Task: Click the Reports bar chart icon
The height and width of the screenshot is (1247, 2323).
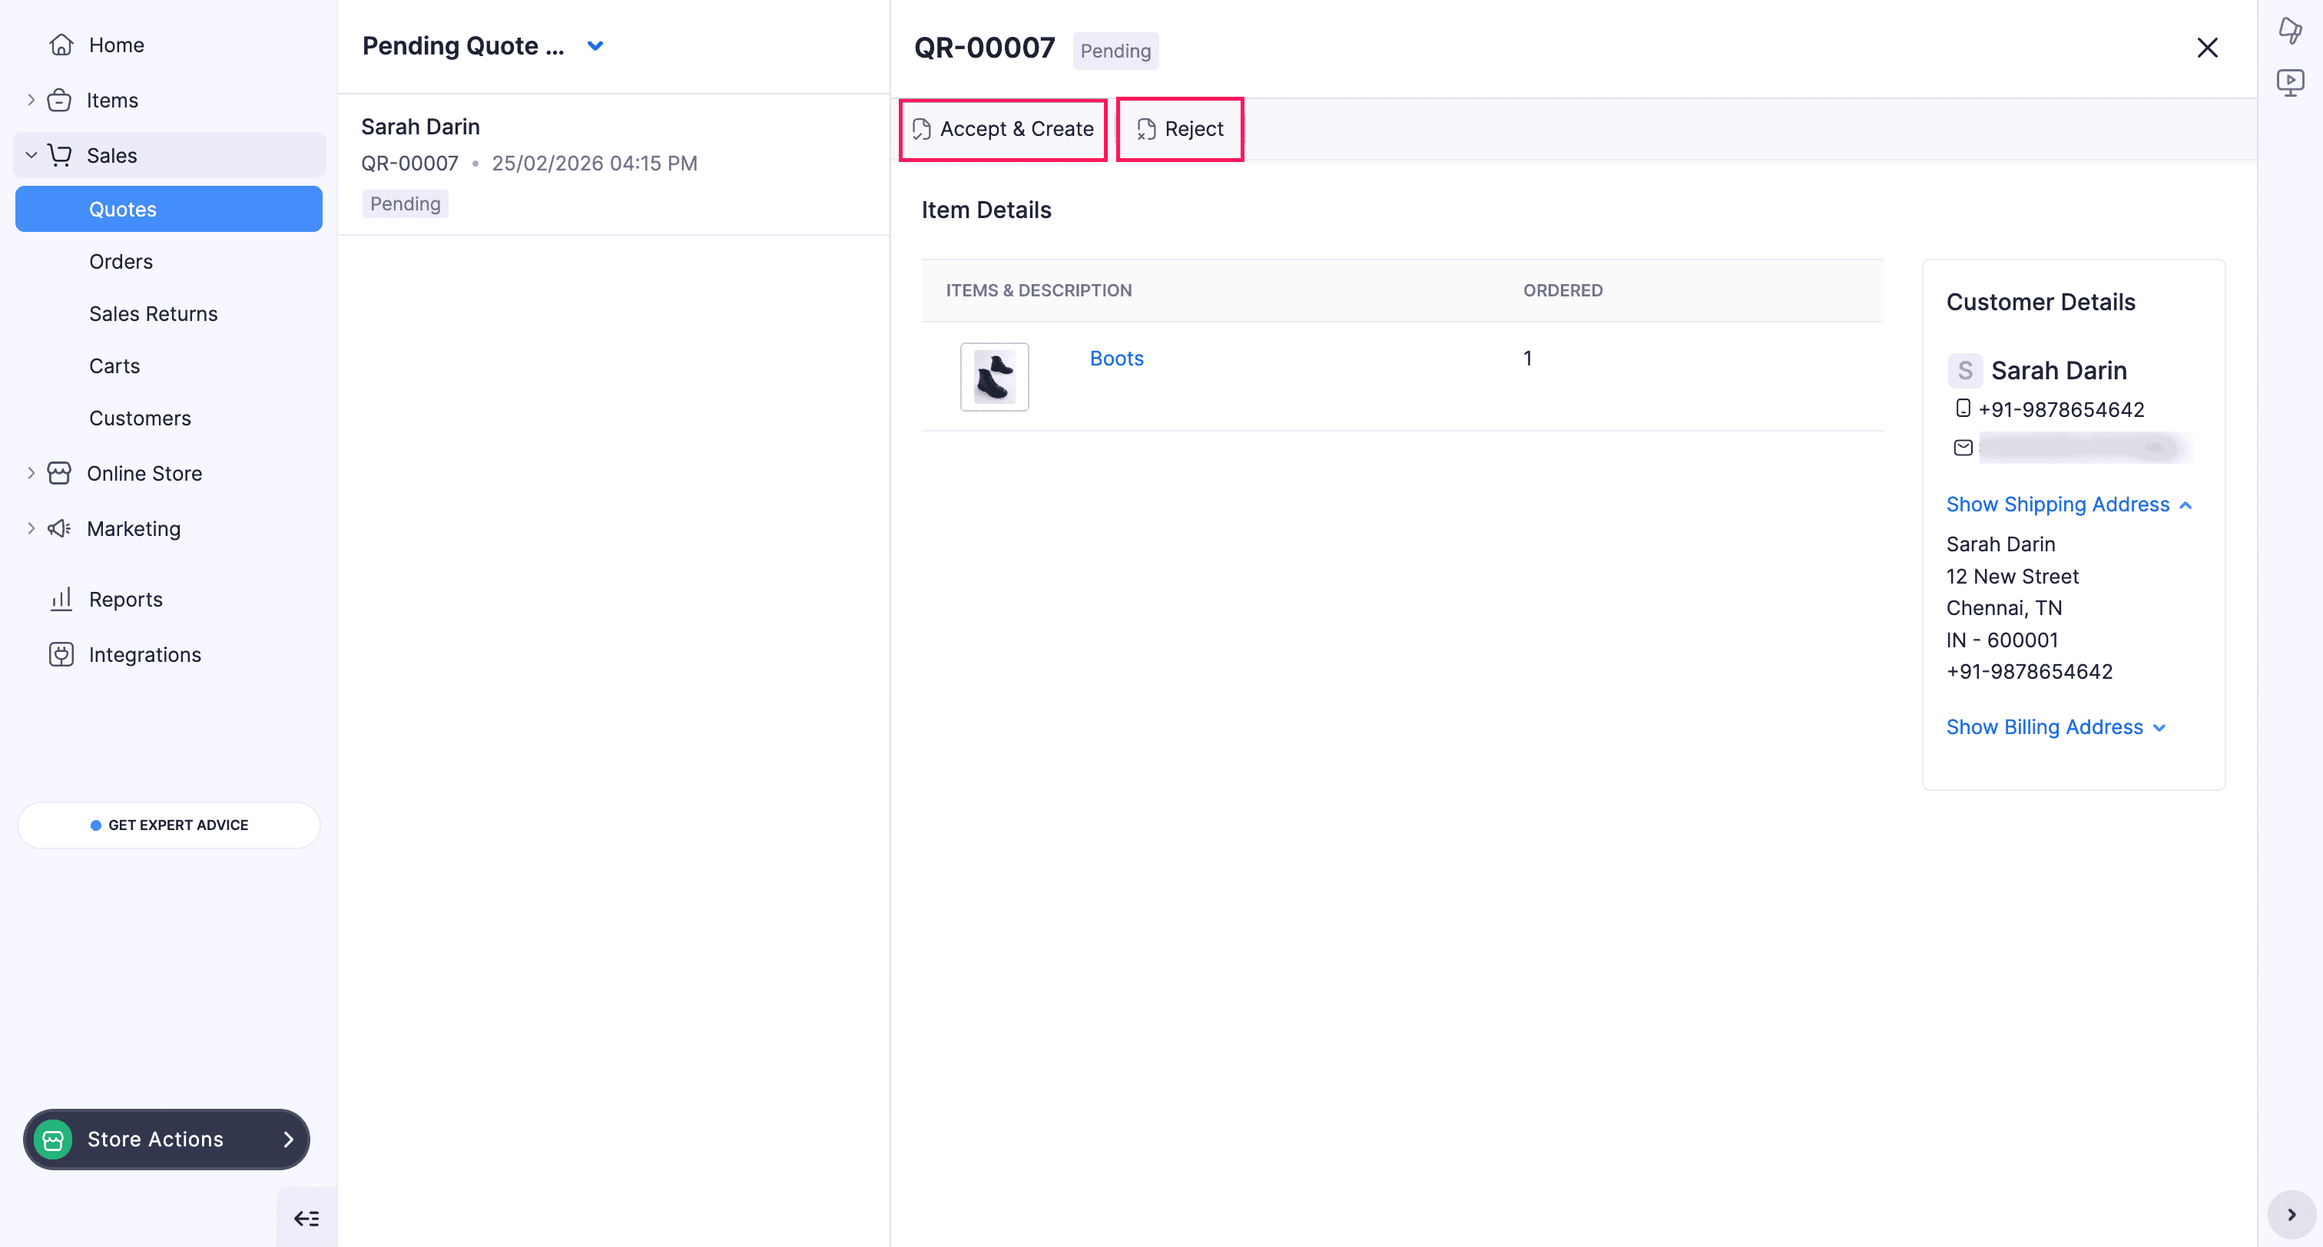Action: pyautogui.click(x=61, y=600)
